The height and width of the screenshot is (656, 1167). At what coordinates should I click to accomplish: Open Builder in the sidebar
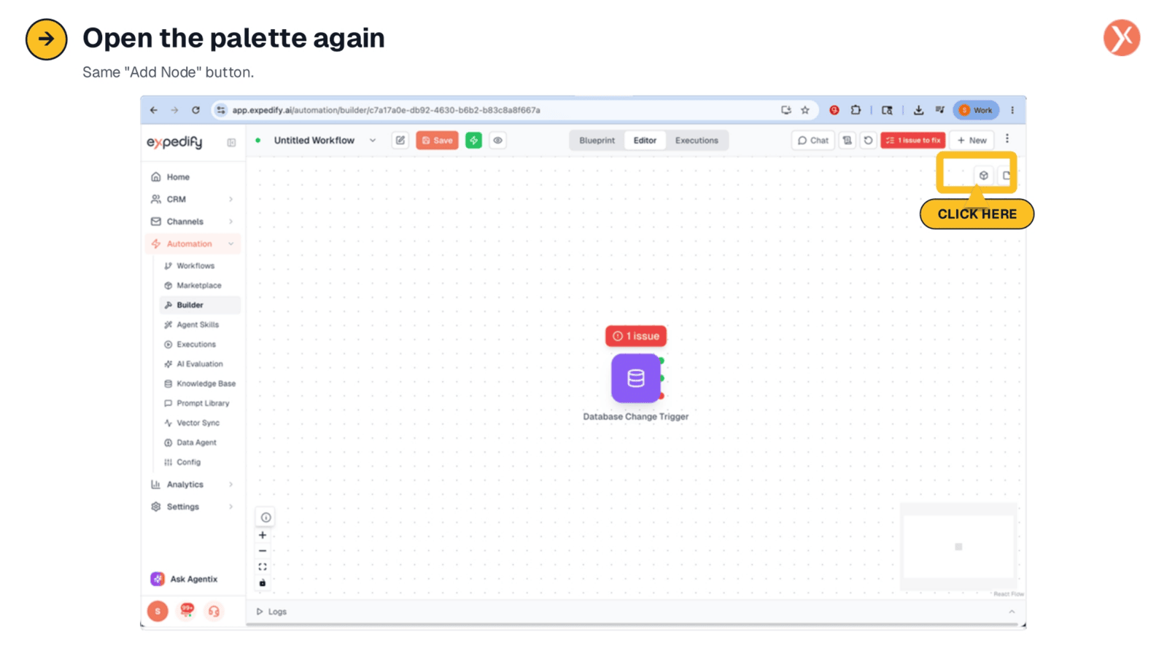click(200, 305)
